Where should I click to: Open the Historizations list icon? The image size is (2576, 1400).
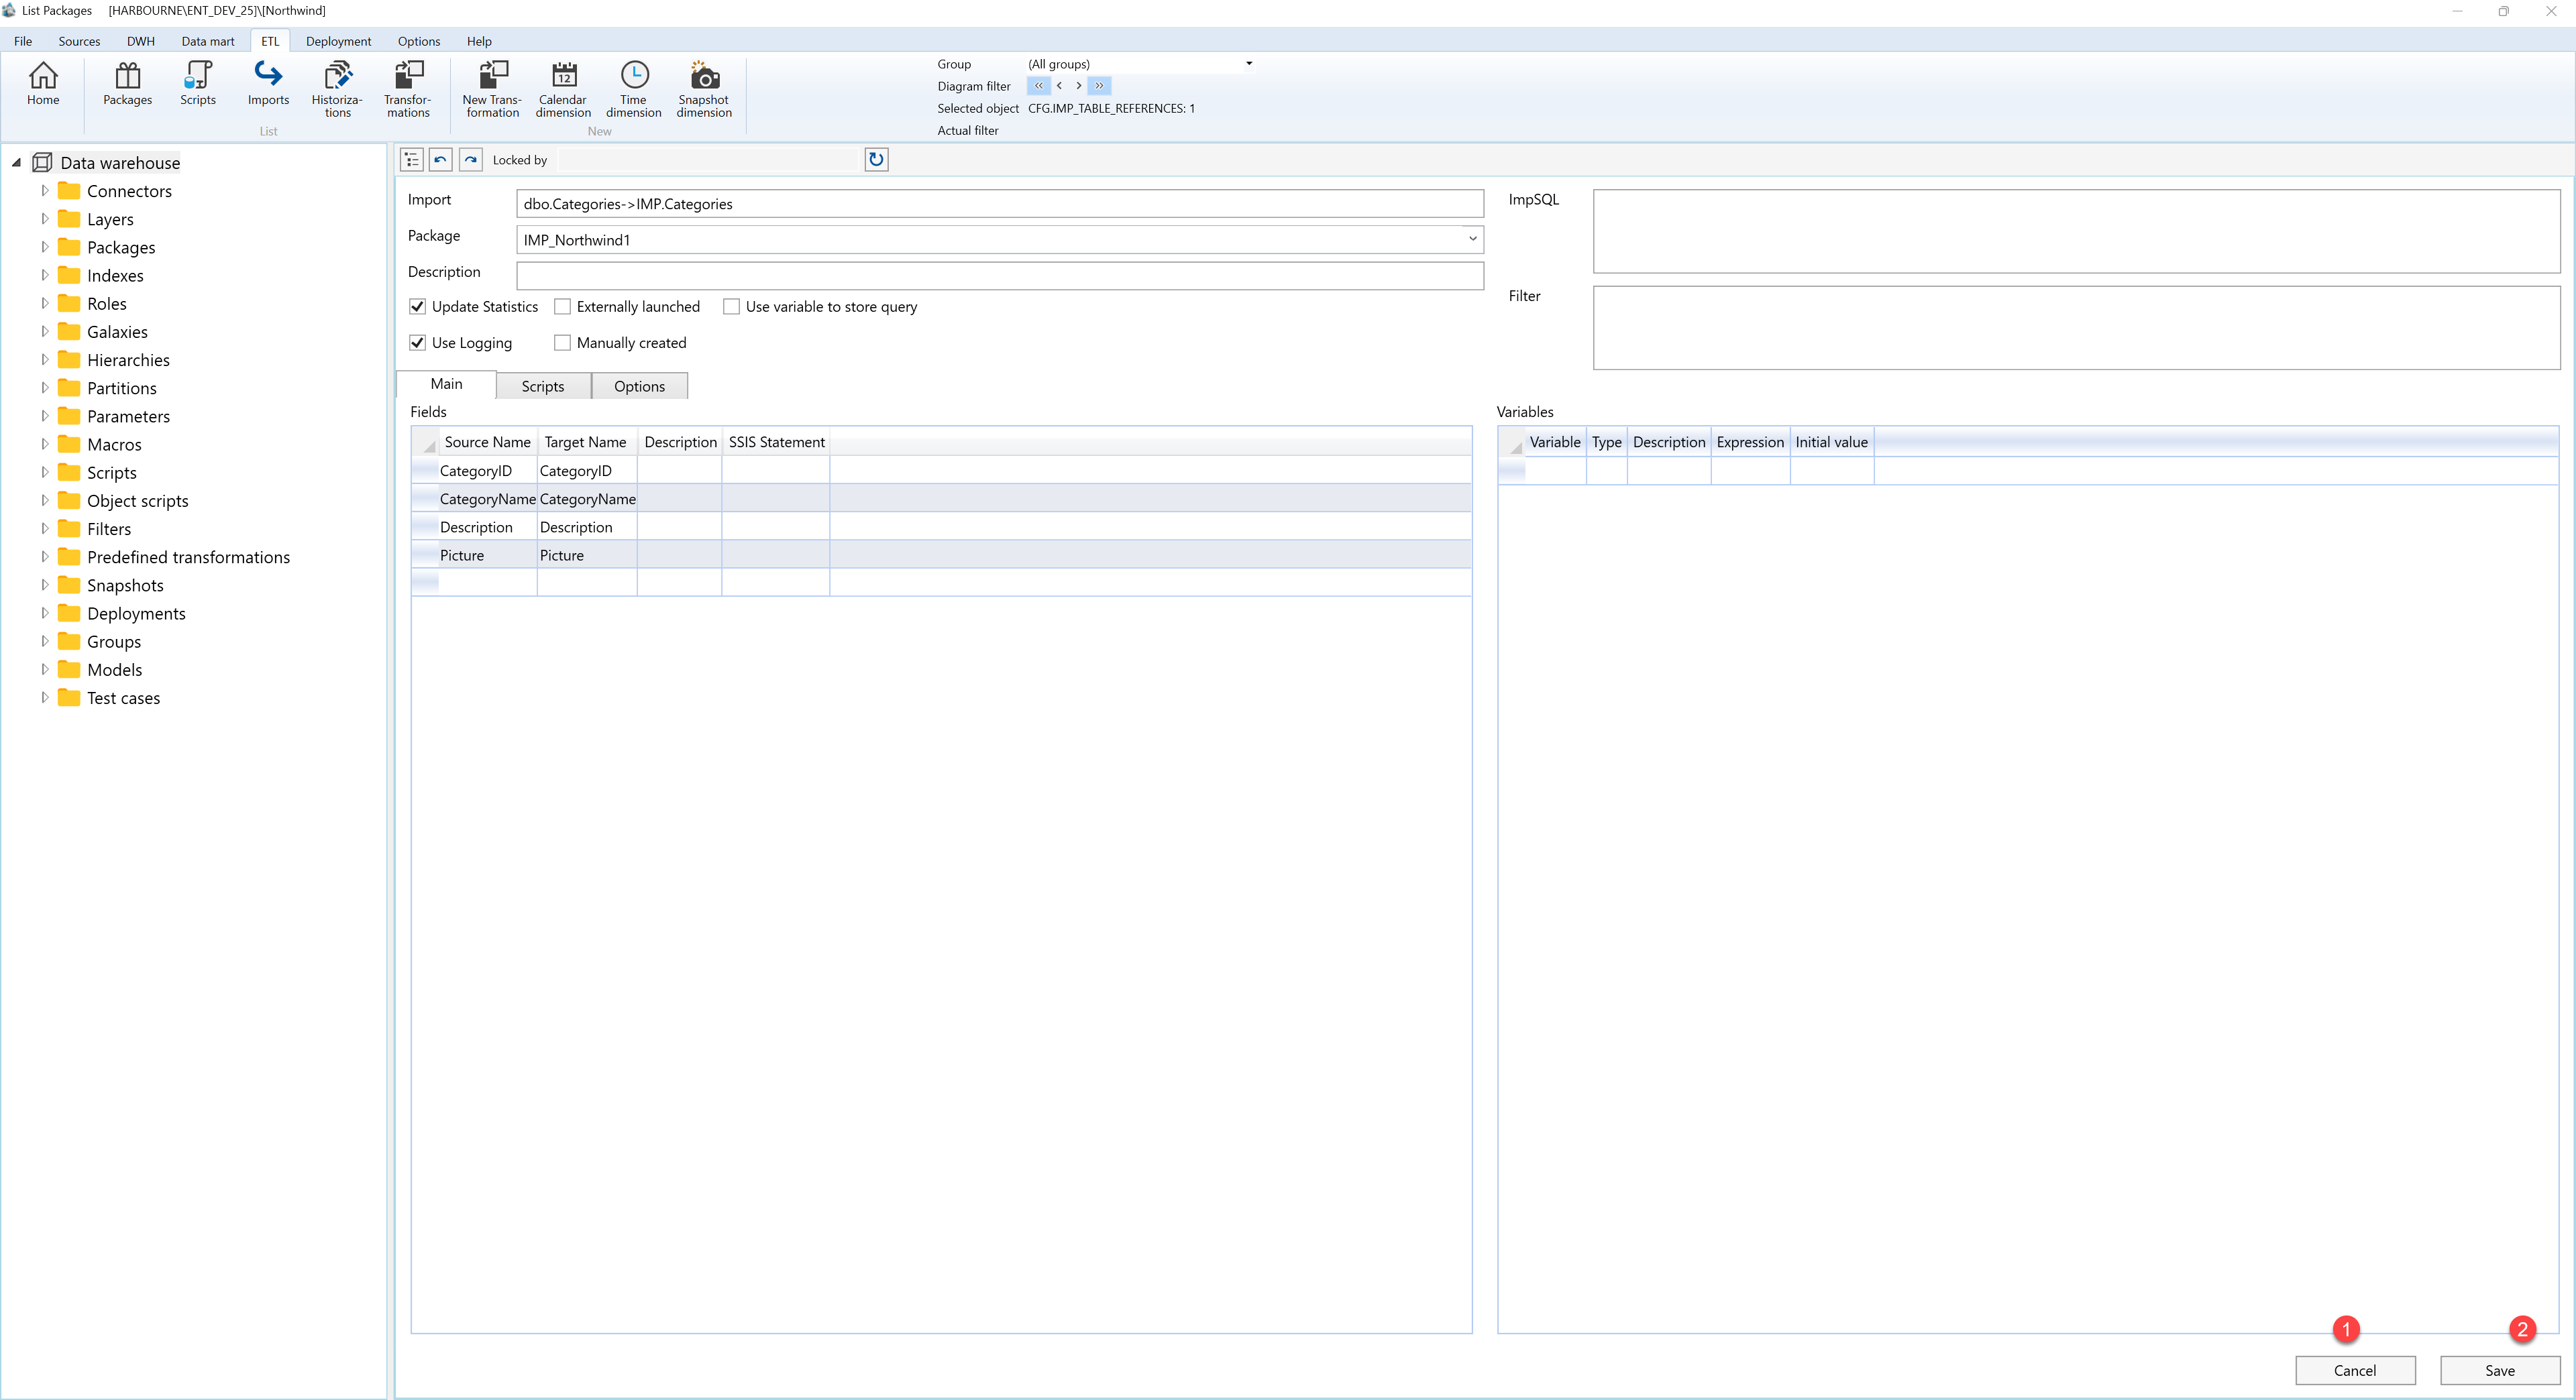coord(338,89)
